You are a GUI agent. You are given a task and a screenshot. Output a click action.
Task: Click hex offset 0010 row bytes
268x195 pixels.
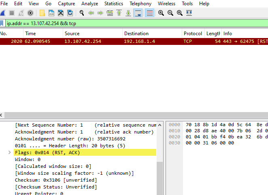point(227,131)
